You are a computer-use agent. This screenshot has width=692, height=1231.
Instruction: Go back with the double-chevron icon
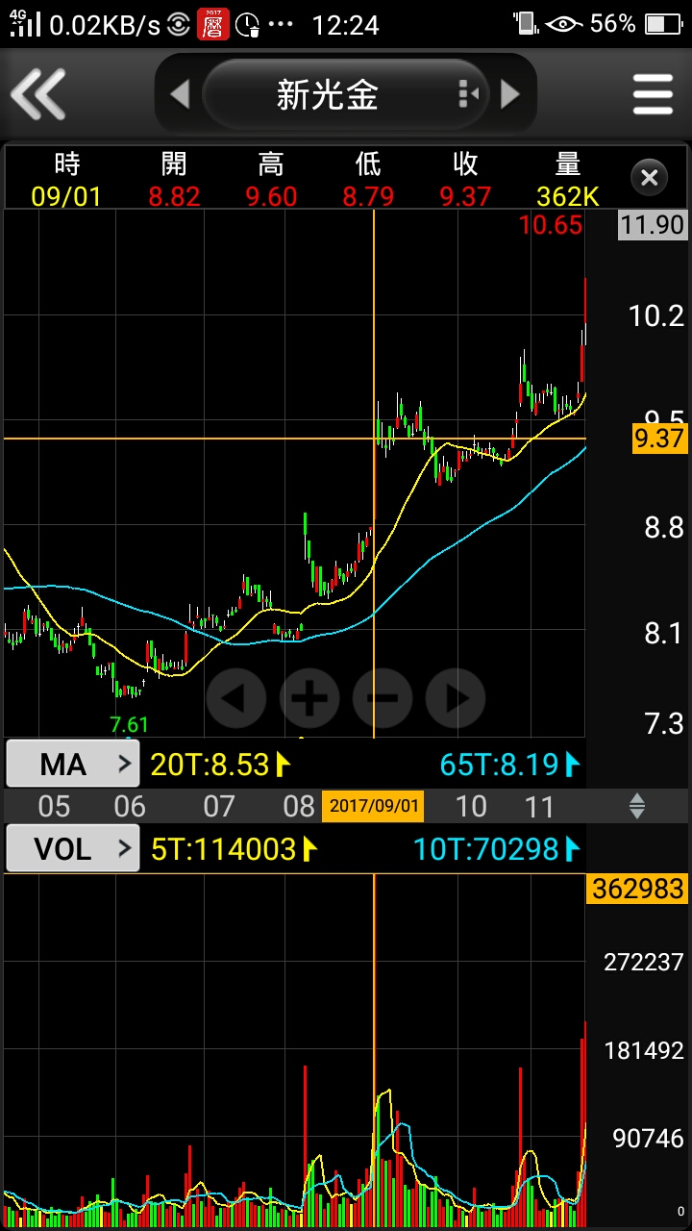click(x=38, y=94)
